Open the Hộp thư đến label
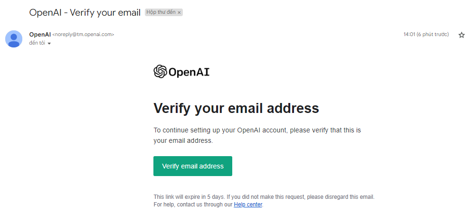The height and width of the screenshot is (224, 474). coord(161,13)
